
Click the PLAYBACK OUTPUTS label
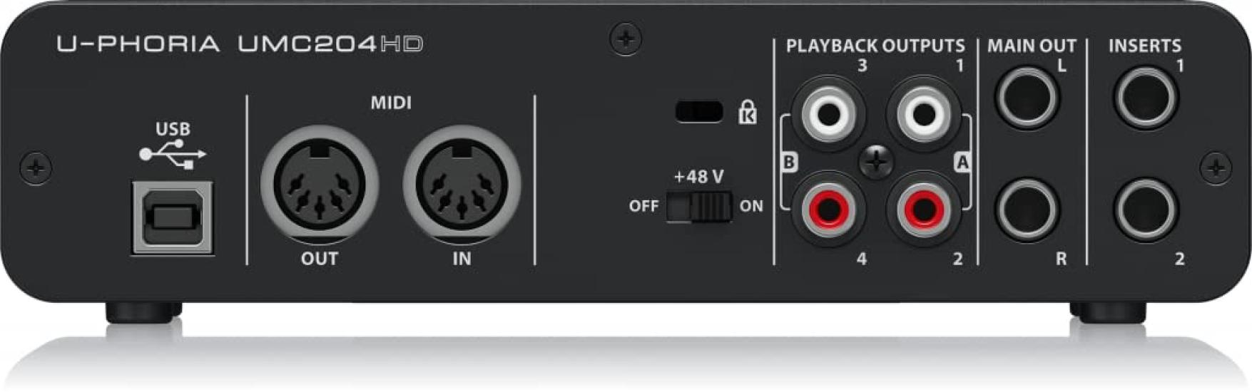pos(875,46)
